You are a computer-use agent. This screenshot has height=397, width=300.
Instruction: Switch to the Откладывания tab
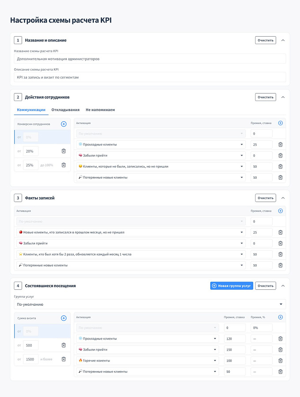coord(65,110)
